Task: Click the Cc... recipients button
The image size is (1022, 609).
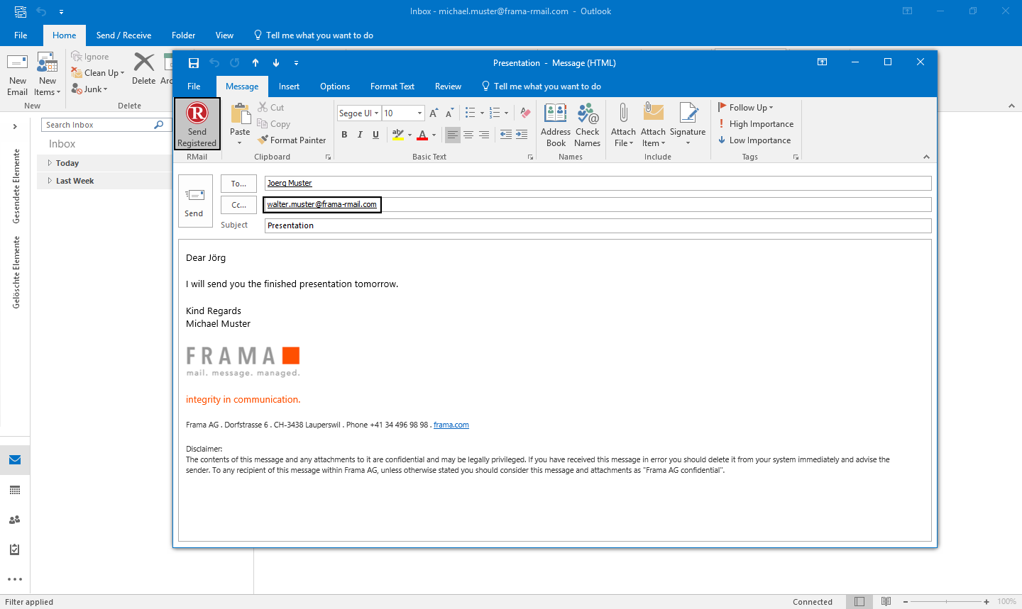Action: pos(238,205)
